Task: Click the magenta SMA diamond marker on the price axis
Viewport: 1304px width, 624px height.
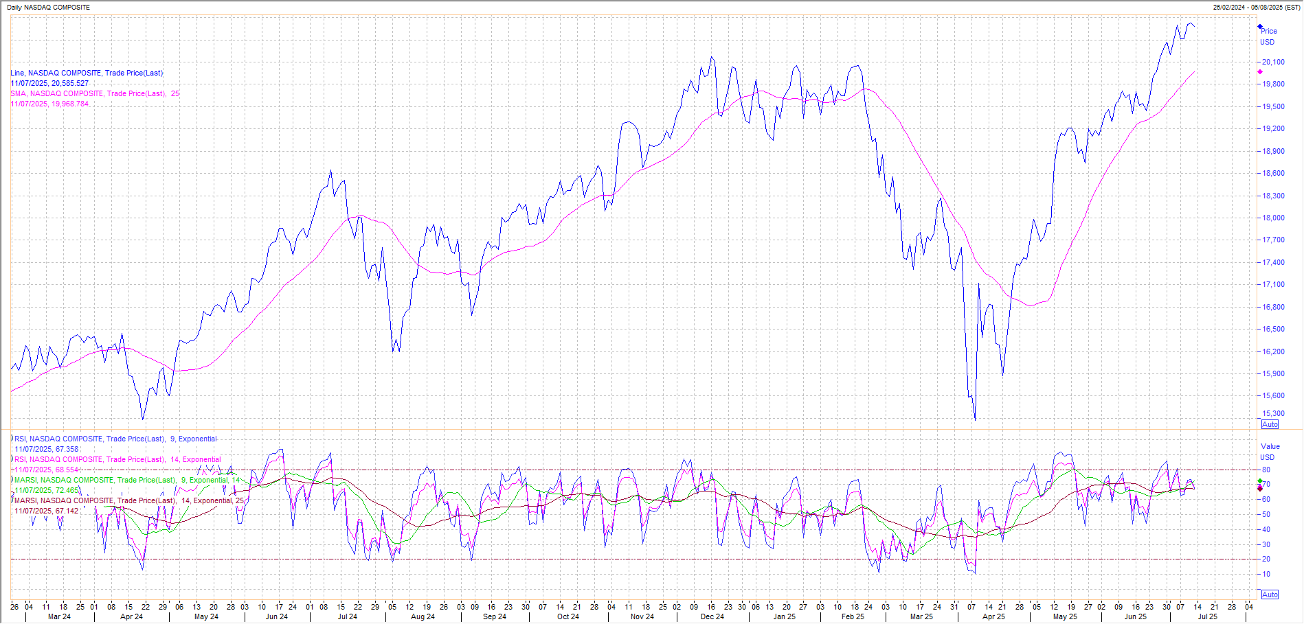Action: pyautogui.click(x=1260, y=71)
